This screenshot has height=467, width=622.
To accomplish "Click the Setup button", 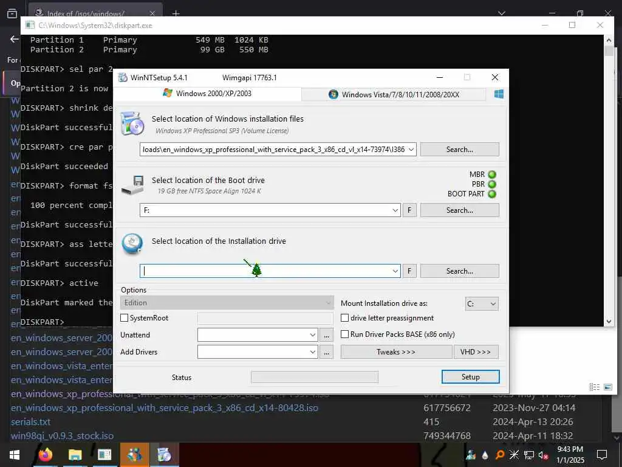I will [471, 377].
